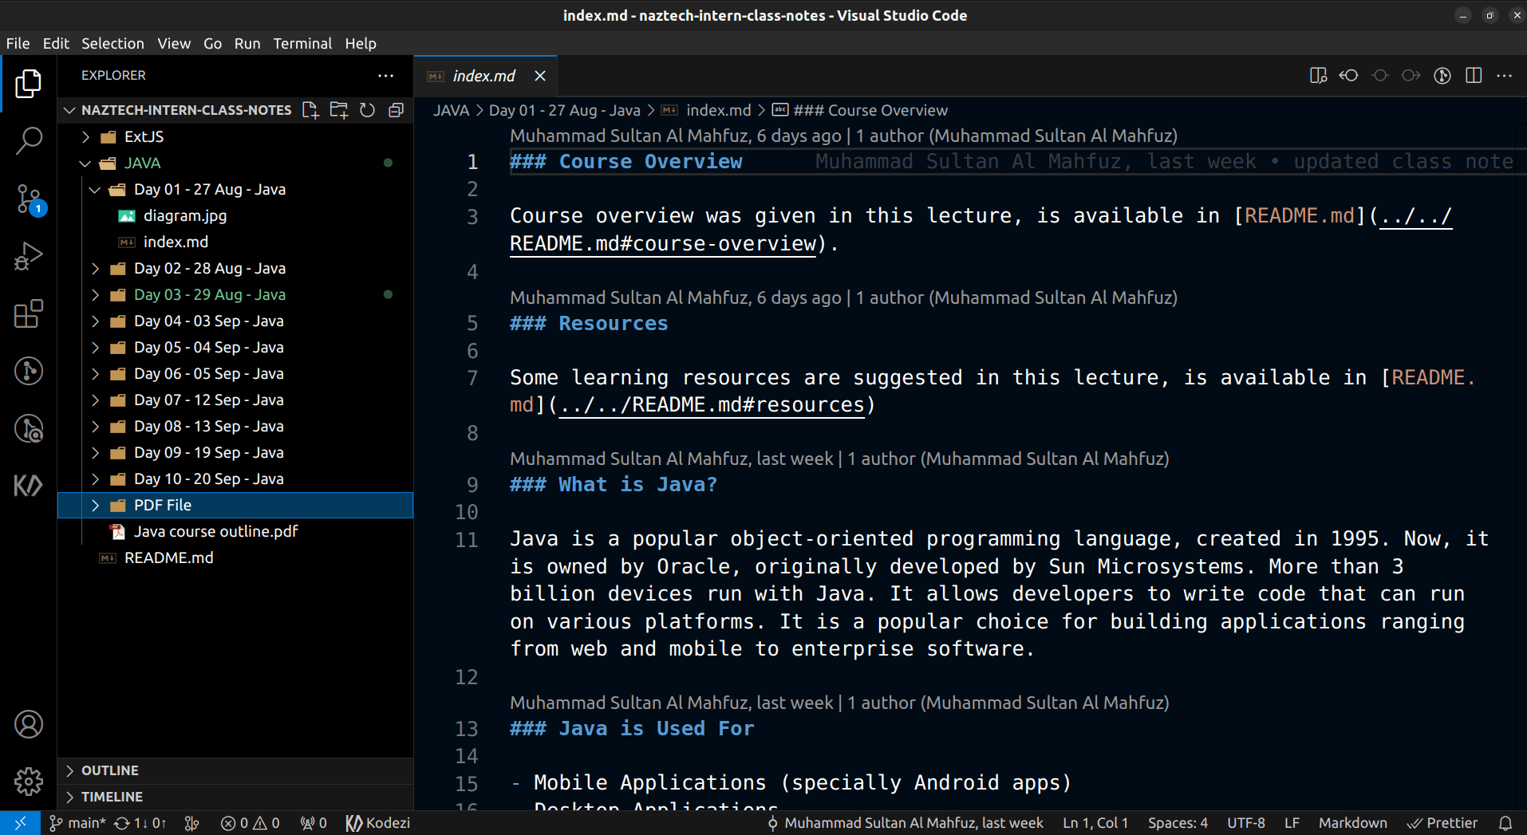Viewport: 1527px width, 835px height.
Task: Open the Edit menu
Action: click(56, 44)
